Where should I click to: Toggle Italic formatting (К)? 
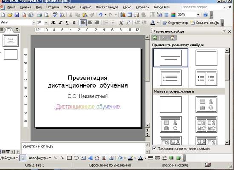coord(60,23)
